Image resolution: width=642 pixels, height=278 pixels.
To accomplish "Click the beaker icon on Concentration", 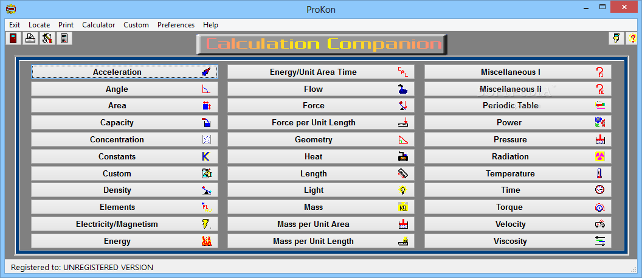I will coord(206,140).
